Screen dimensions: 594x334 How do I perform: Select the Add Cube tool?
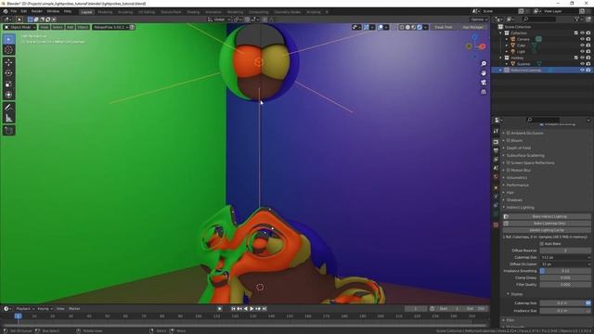click(8, 131)
